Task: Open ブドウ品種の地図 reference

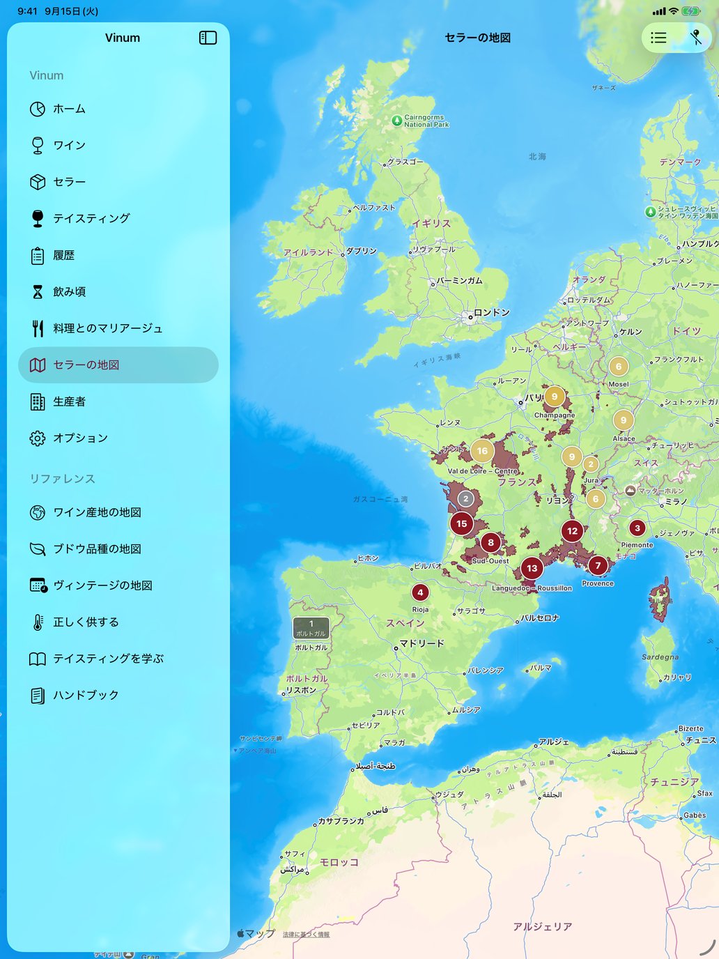Action: pyautogui.click(x=118, y=548)
